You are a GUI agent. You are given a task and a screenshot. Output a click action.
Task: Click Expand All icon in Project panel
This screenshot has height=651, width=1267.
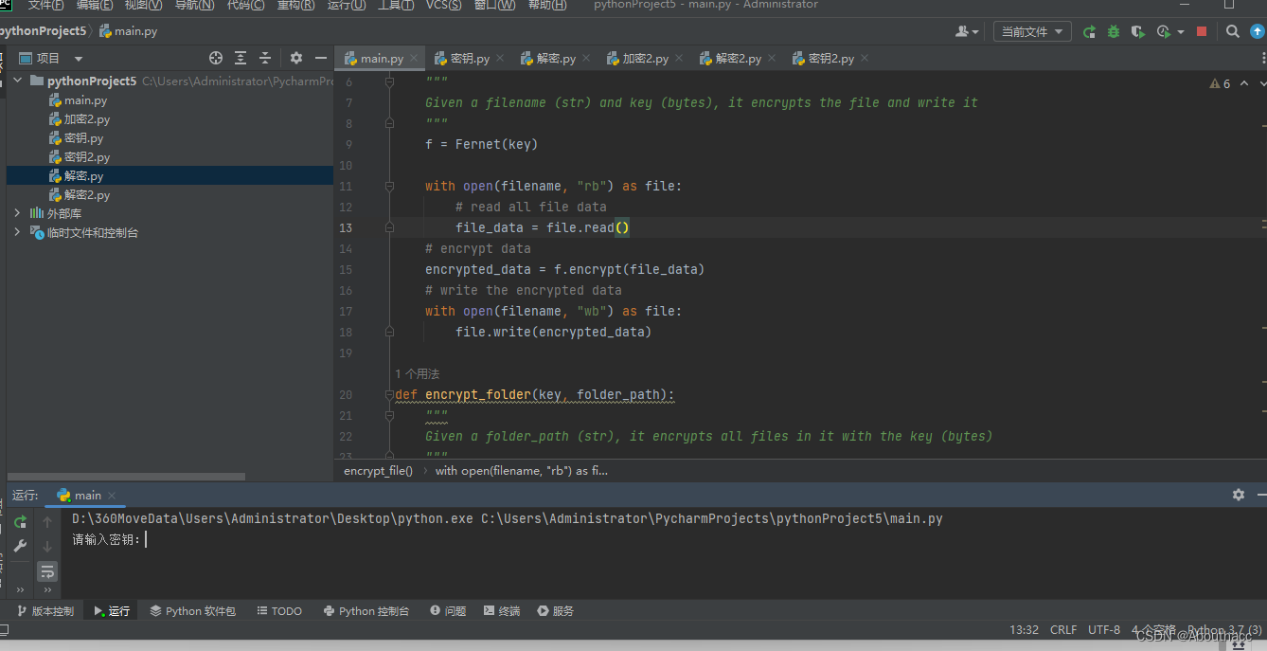[x=241, y=58]
